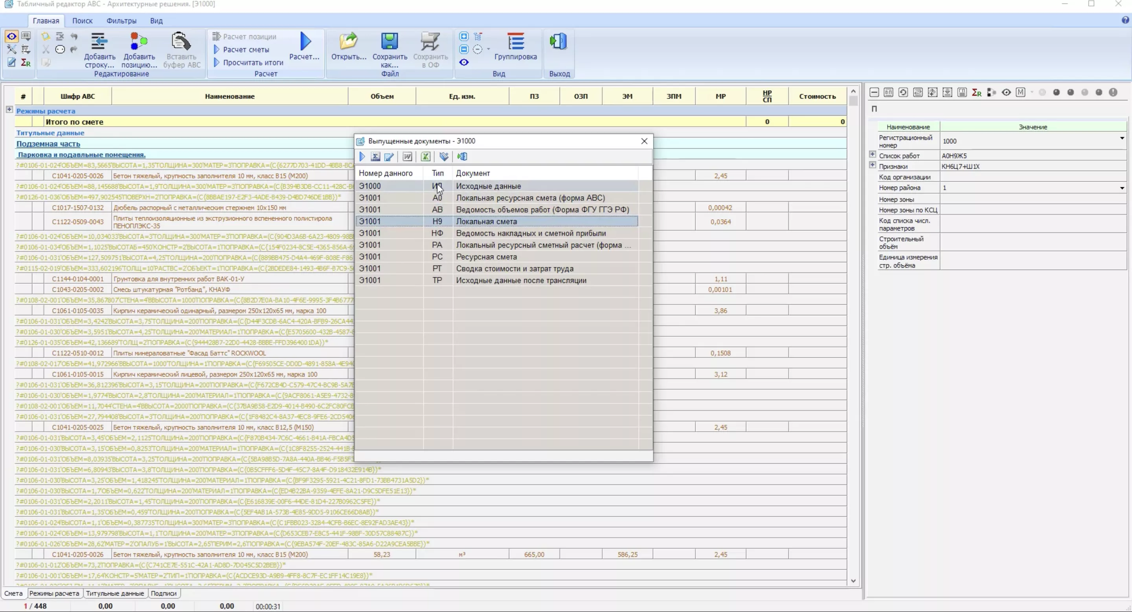Click the ΣR icon in right panel toolbar
The height and width of the screenshot is (612, 1132).
tap(976, 93)
